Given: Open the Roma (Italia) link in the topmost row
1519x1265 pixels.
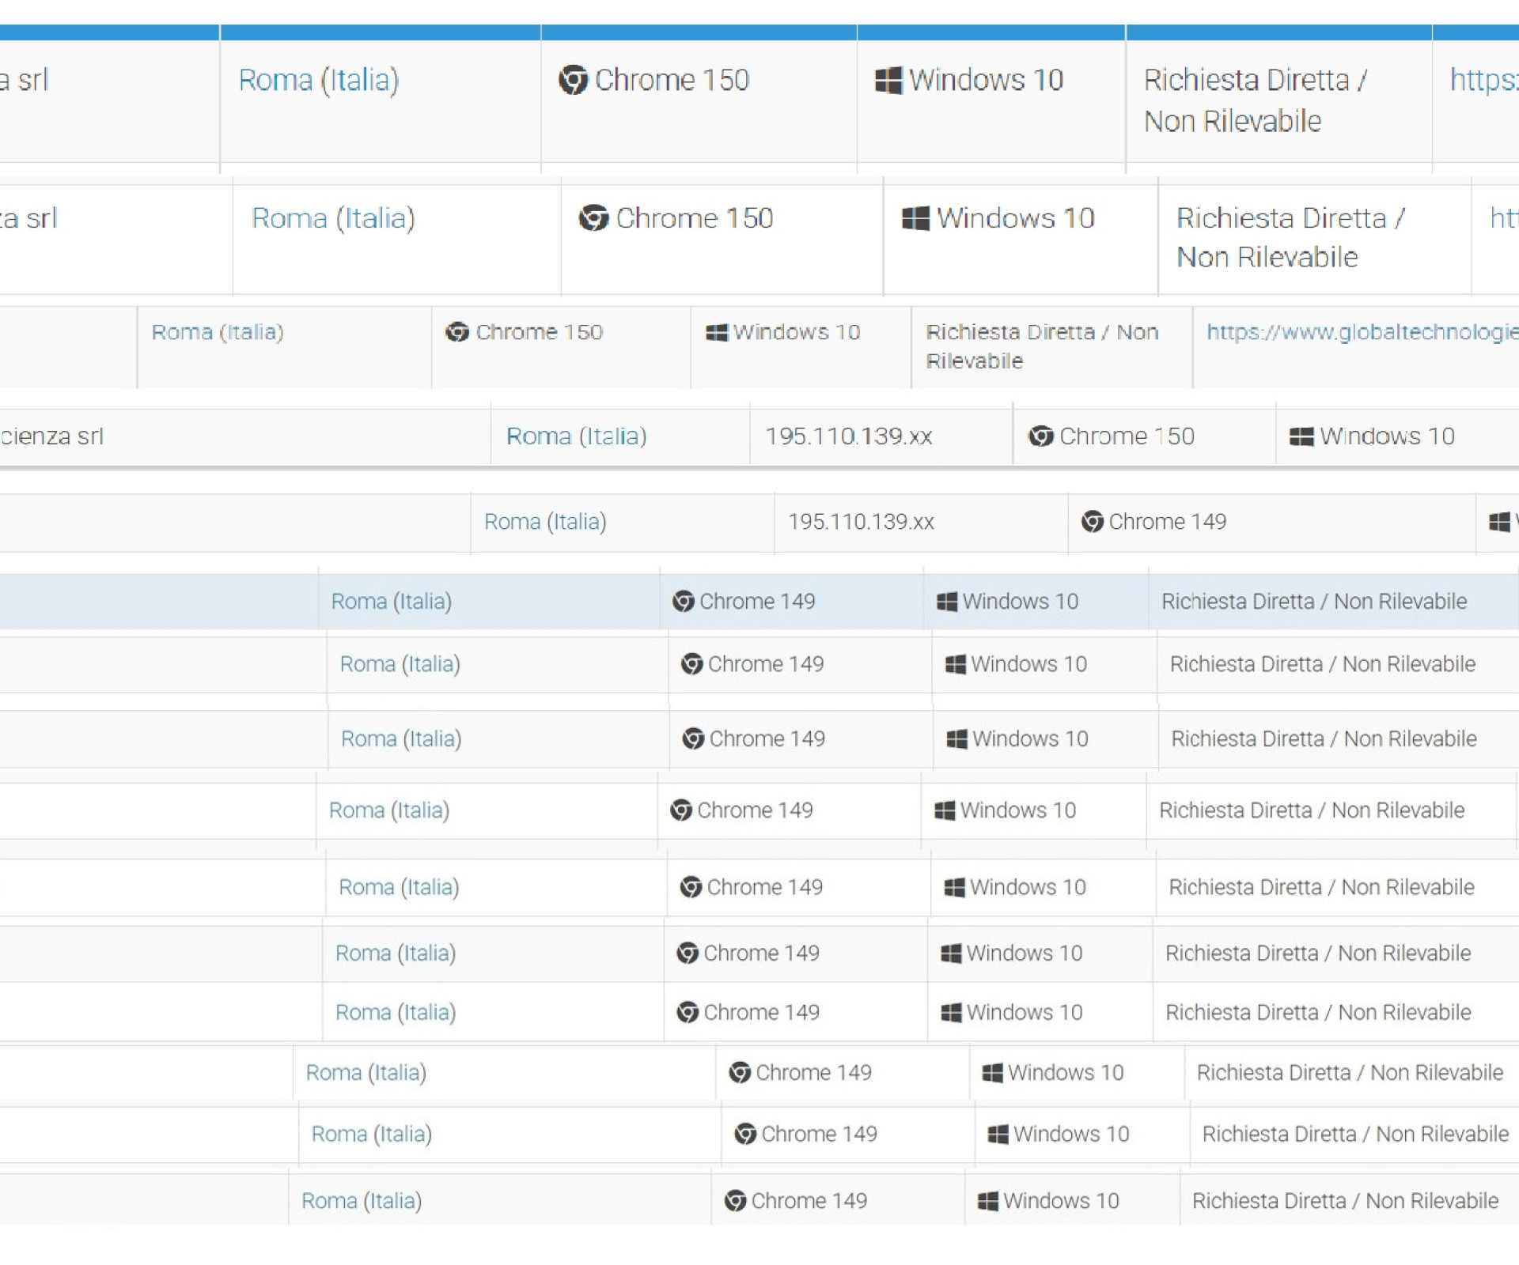Looking at the screenshot, I should 319,80.
